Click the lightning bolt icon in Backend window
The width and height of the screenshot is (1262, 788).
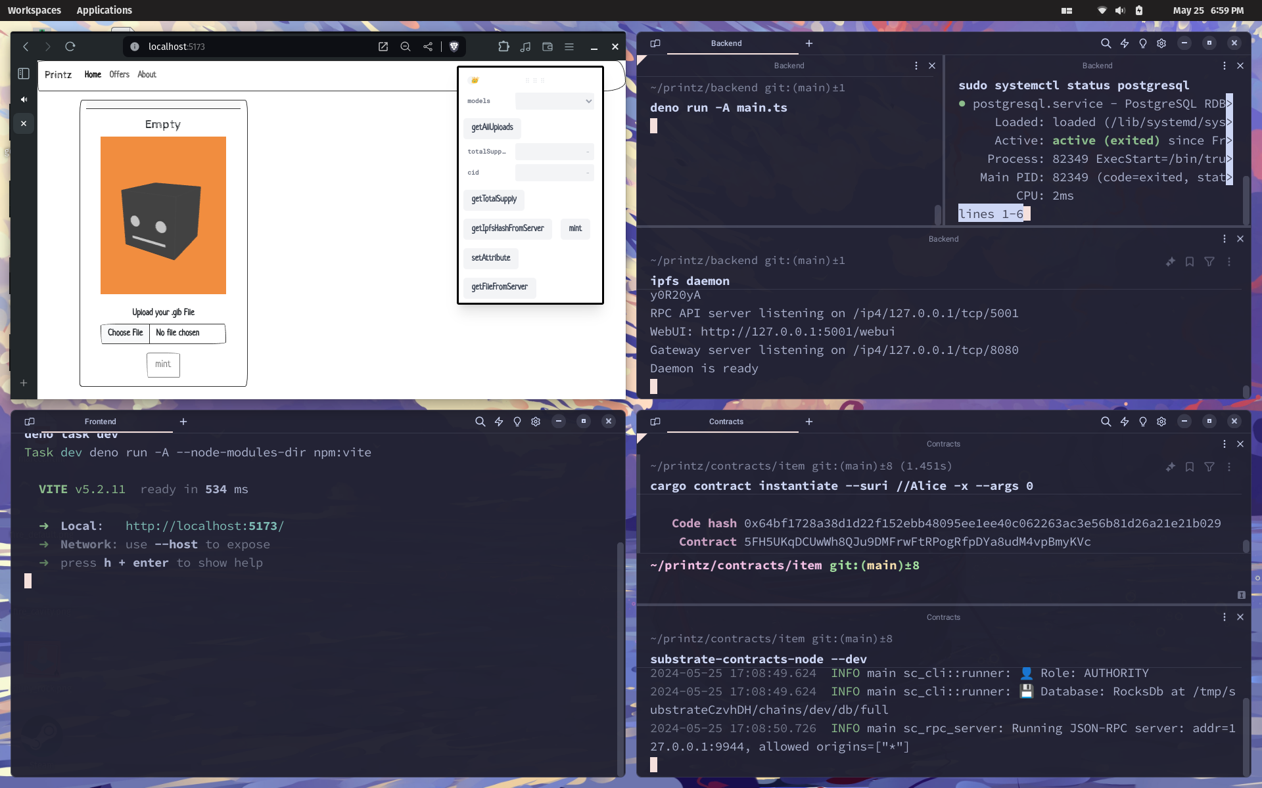point(1125,43)
